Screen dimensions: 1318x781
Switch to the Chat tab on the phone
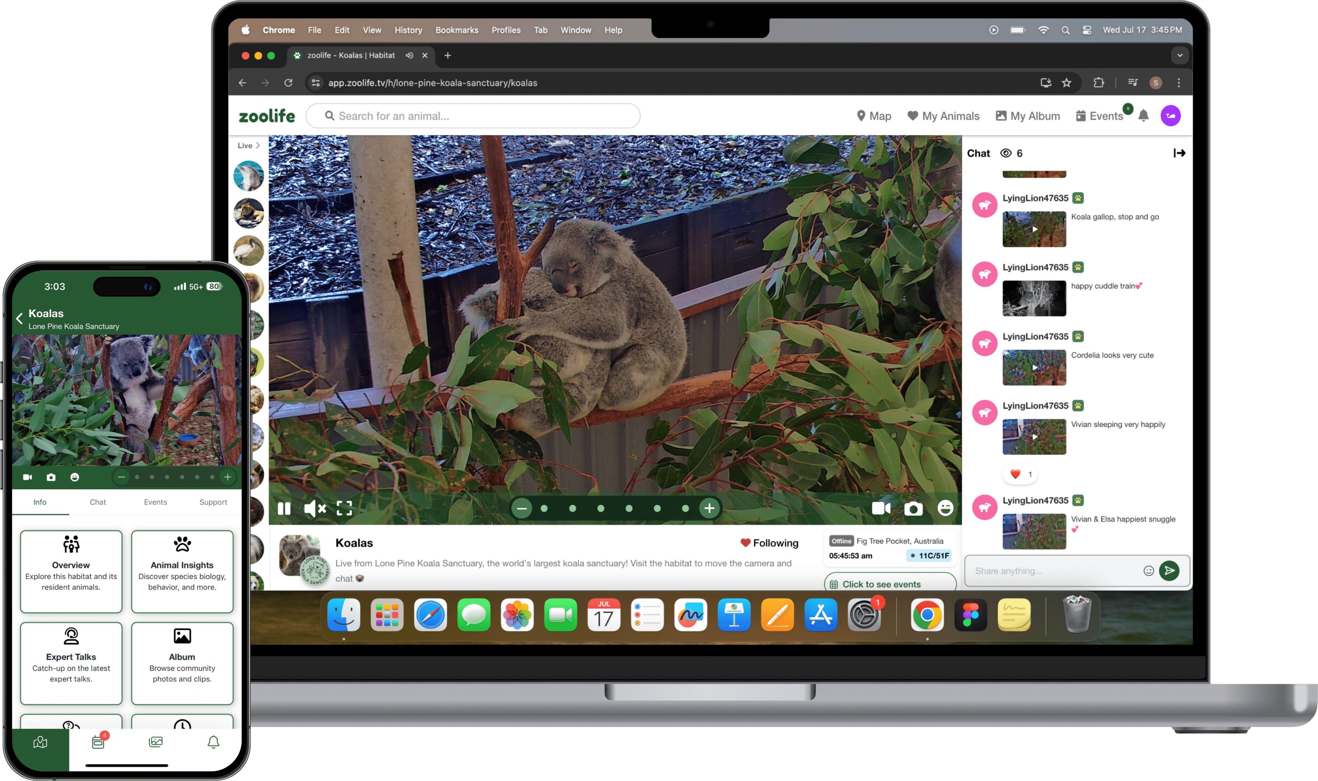98,502
